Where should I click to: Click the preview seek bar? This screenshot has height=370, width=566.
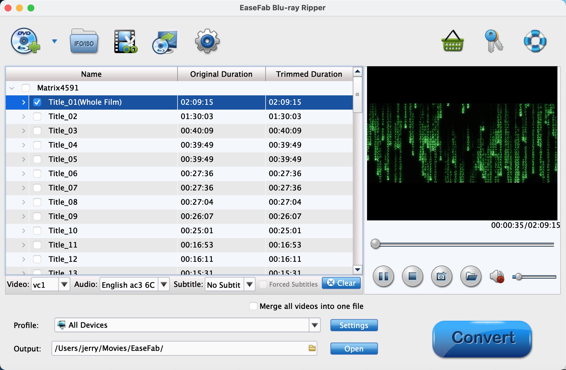pyautogui.click(x=462, y=244)
